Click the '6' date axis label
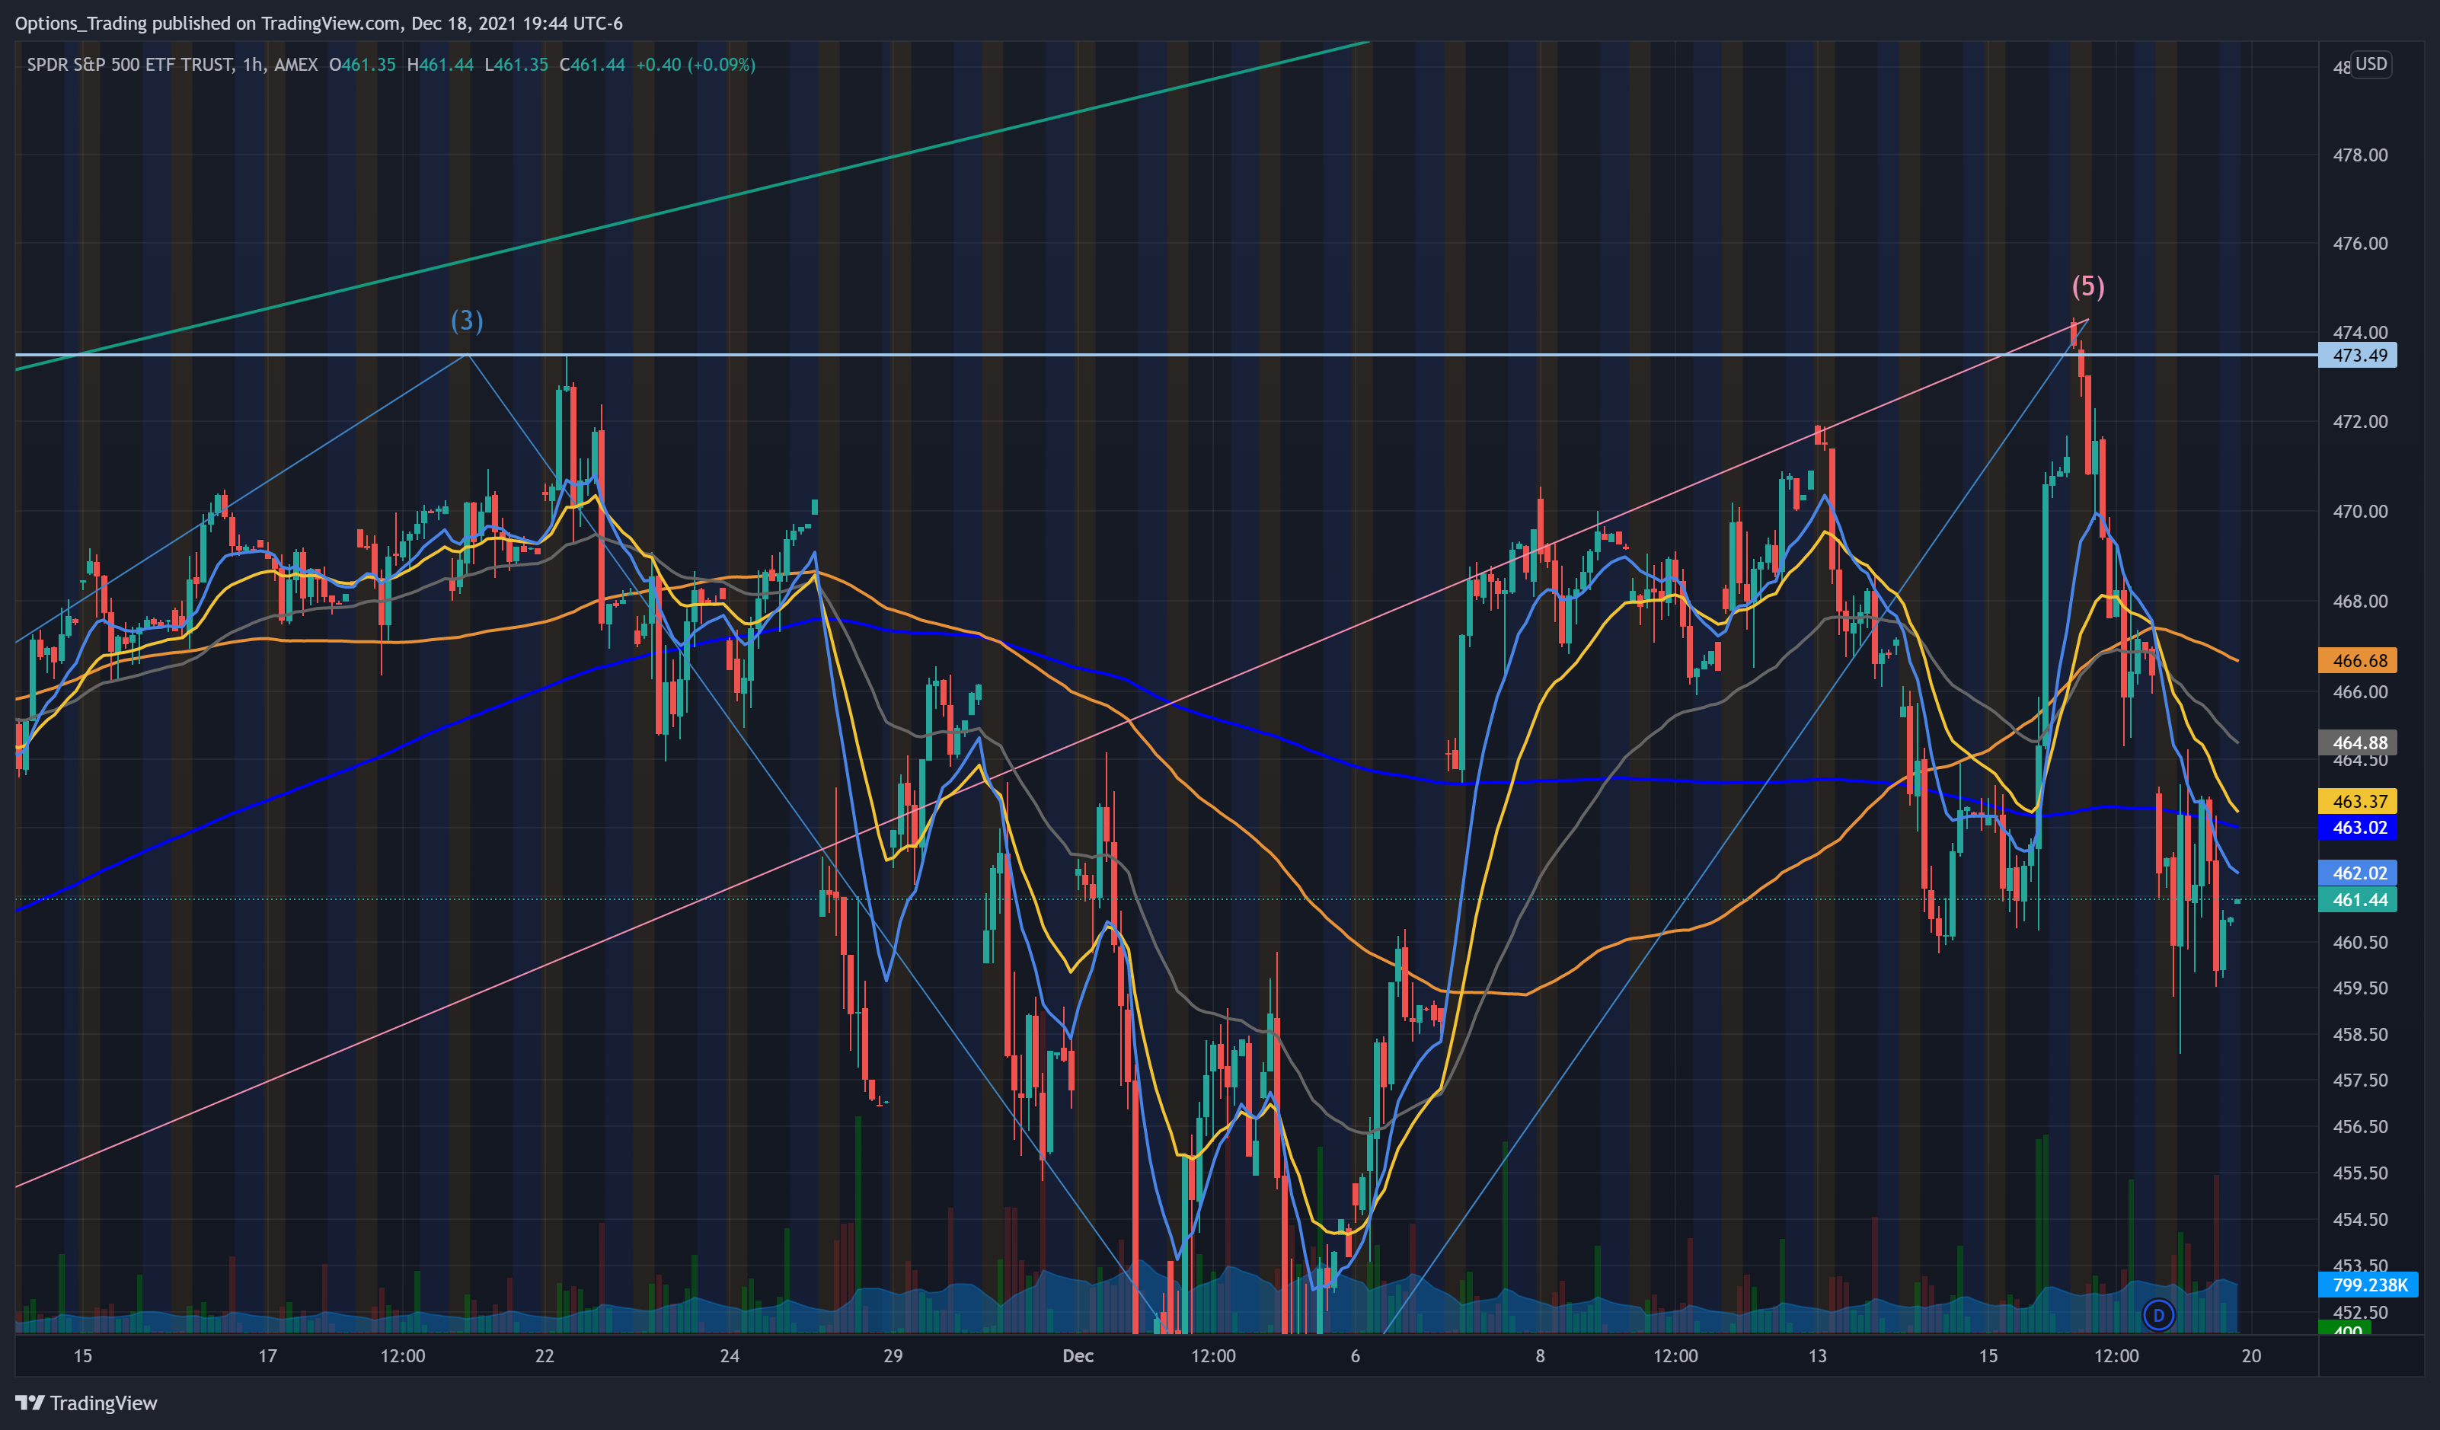The image size is (2440, 1430). tap(1355, 1355)
